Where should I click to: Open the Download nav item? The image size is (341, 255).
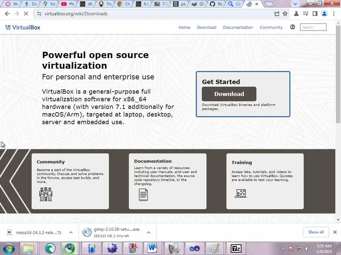pyautogui.click(x=206, y=27)
